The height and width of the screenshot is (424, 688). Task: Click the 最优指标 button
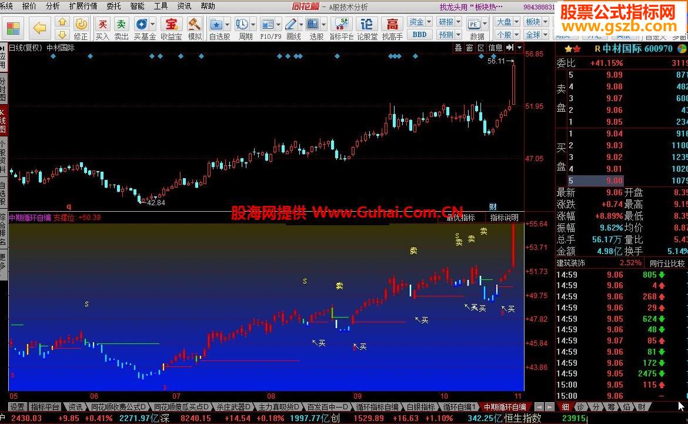[x=460, y=217]
